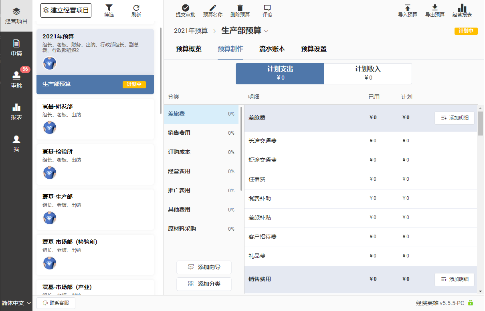Click the 筛选 filter funnel icon

109,8
